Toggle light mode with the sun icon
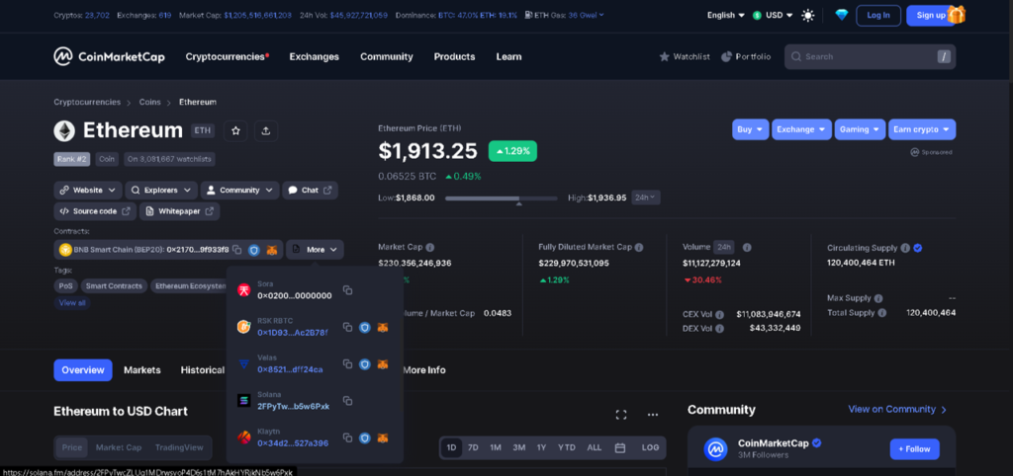 point(807,15)
